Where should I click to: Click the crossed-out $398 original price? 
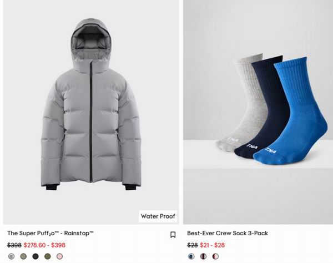point(14,245)
